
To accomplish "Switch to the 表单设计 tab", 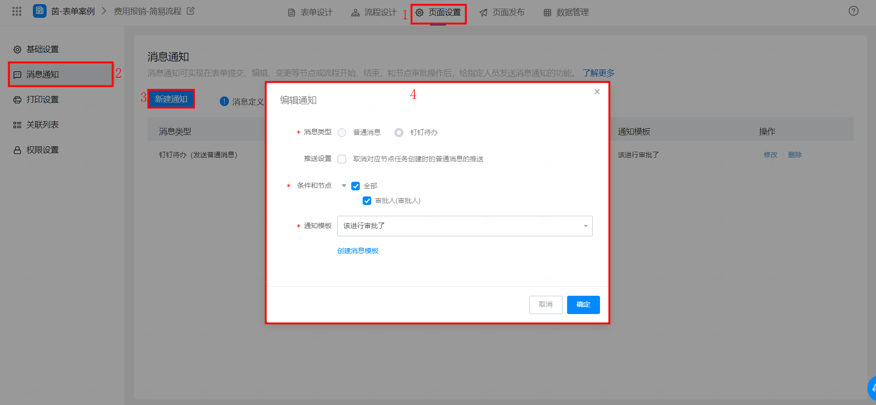I will (x=310, y=12).
